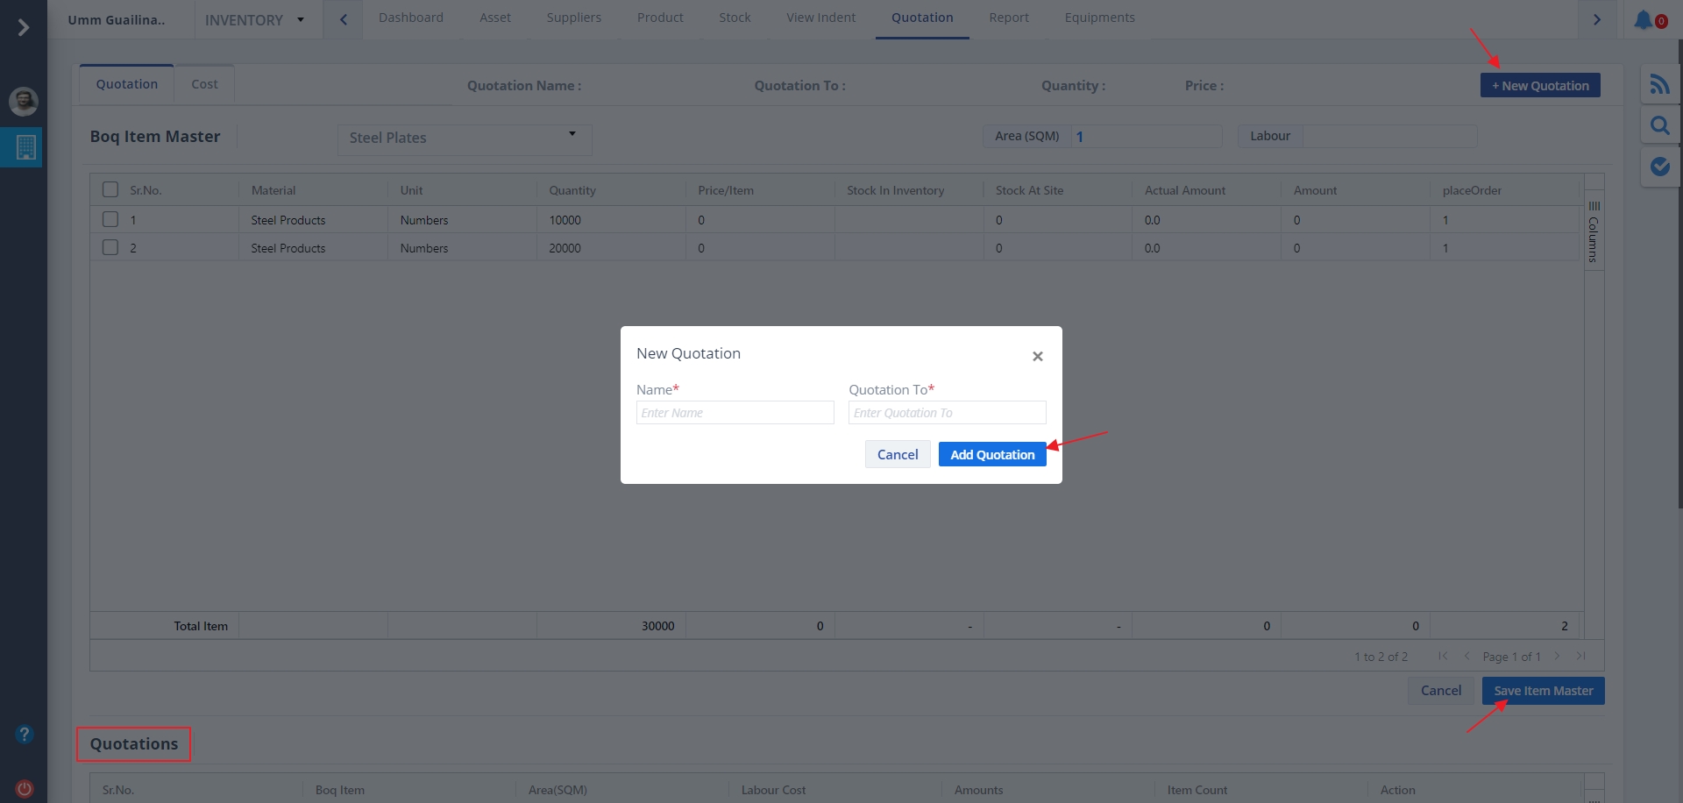Open the help question mark icon
This screenshot has width=1683, height=803.
[x=25, y=734]
